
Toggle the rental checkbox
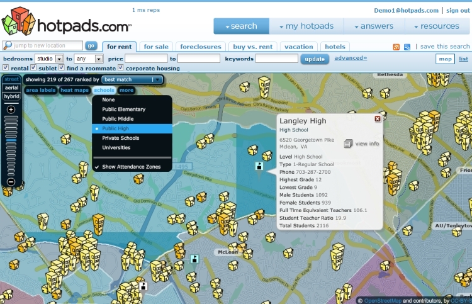[x=6, y=67]
